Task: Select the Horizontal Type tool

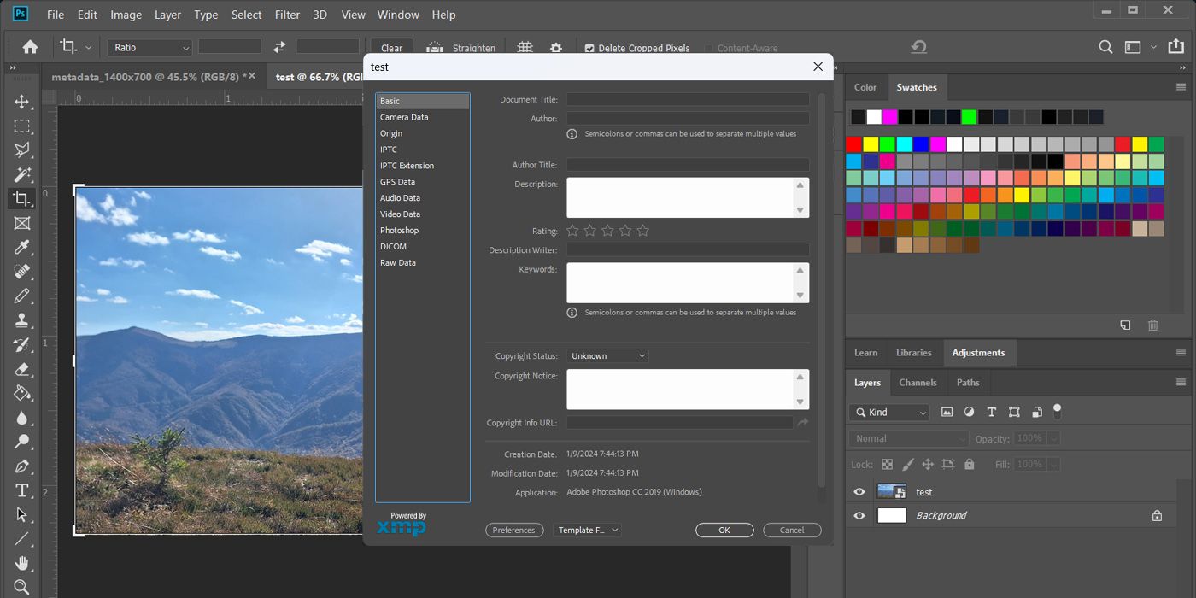Action: (x=22, y=490)
